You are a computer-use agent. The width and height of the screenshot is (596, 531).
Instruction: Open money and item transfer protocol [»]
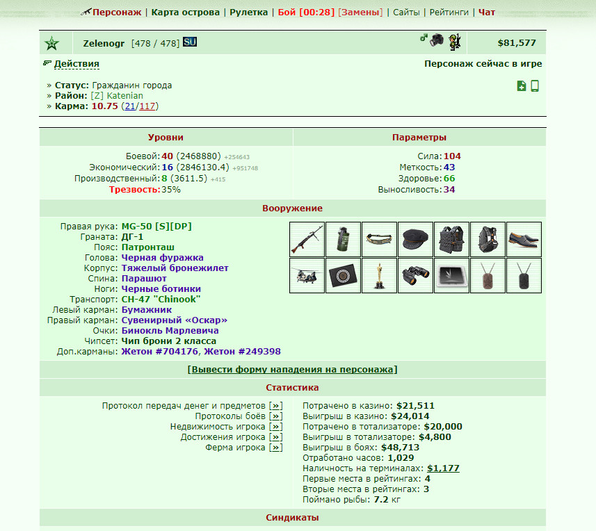[x=276, y=406]
